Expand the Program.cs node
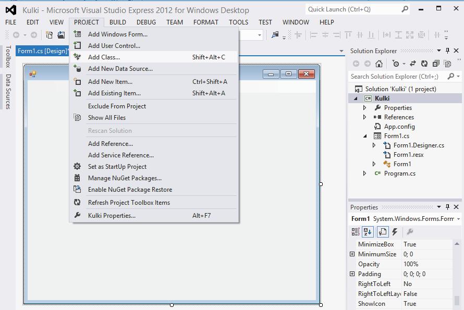Screen dimensions: 464x310 point(365,173)
